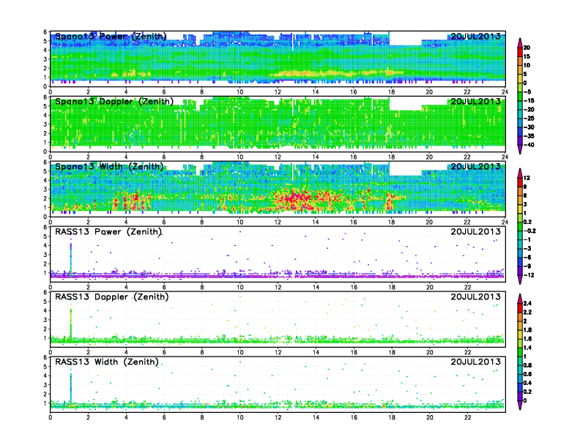Click the top colorbar spanning 20 to -40
This screenshot has width=580, height=448.
point(520,96)
